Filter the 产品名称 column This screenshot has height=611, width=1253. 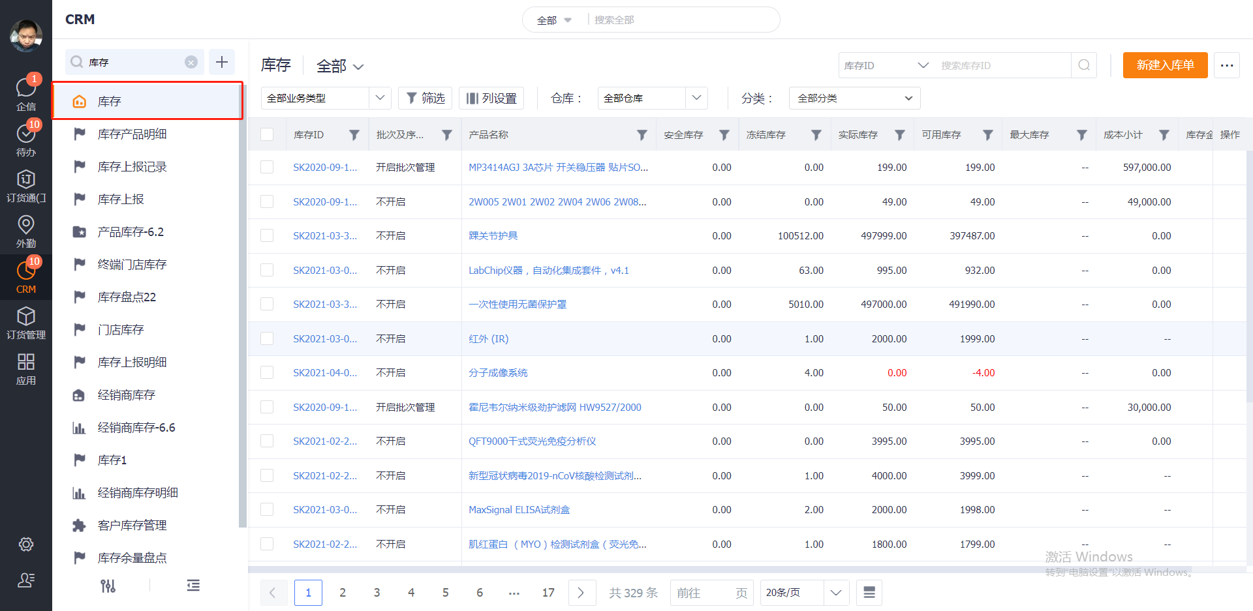point(642,135)
